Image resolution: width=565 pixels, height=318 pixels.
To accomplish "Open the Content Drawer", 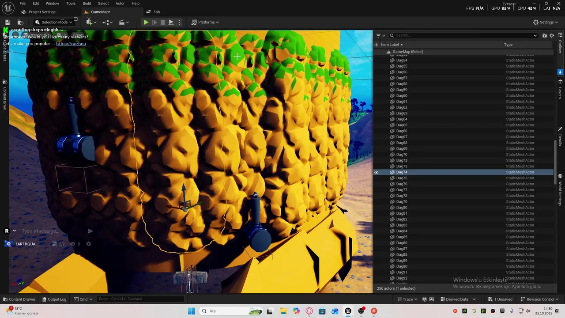I will click(x=19, y=299).
